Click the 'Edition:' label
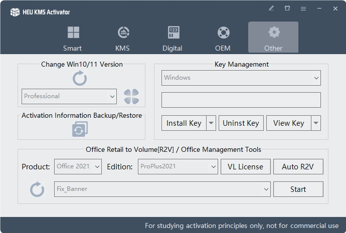This screenshot has height=233, width=346. pos(120,167)
